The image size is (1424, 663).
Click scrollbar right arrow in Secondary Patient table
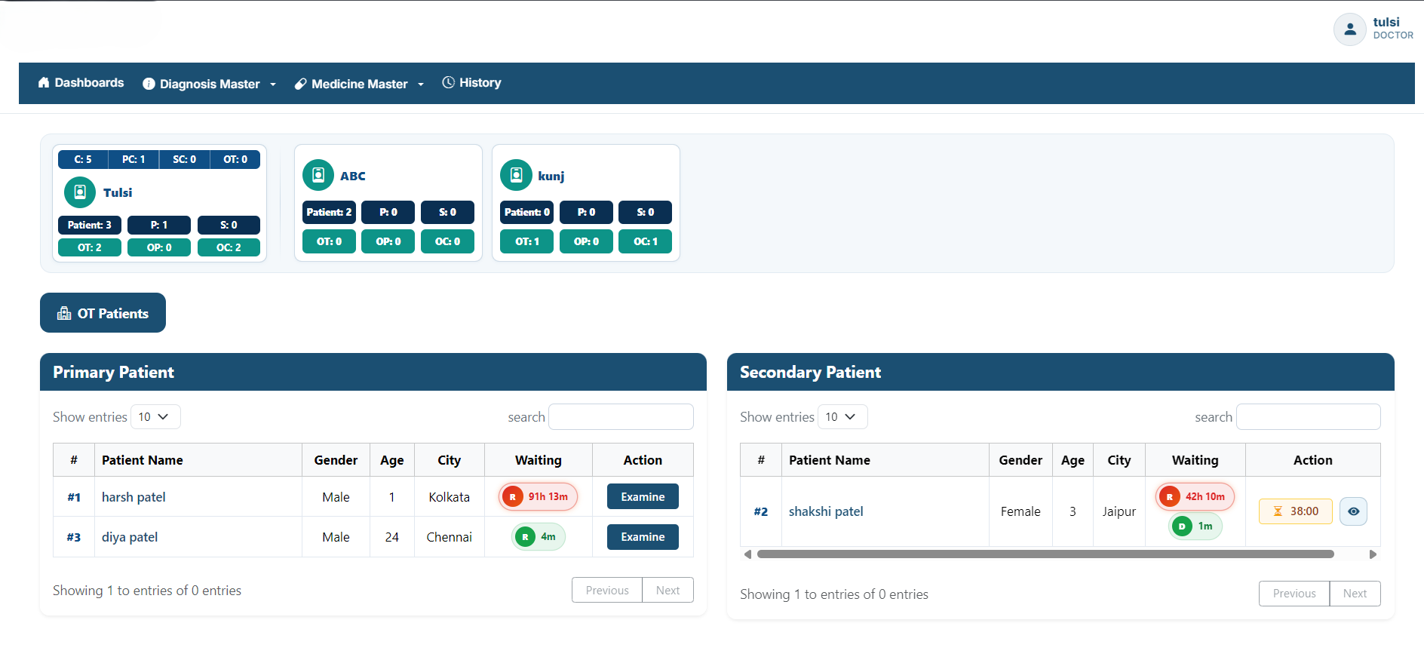pyautogui.click(x=1373, y=554)
